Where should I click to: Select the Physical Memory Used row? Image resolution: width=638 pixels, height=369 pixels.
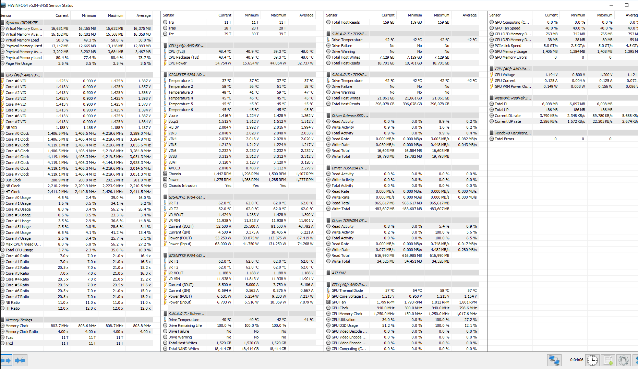[x=76, y=46]
